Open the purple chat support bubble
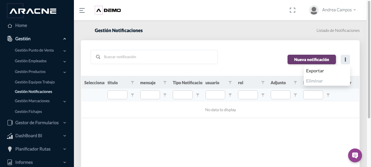 (x=355, y=155)
